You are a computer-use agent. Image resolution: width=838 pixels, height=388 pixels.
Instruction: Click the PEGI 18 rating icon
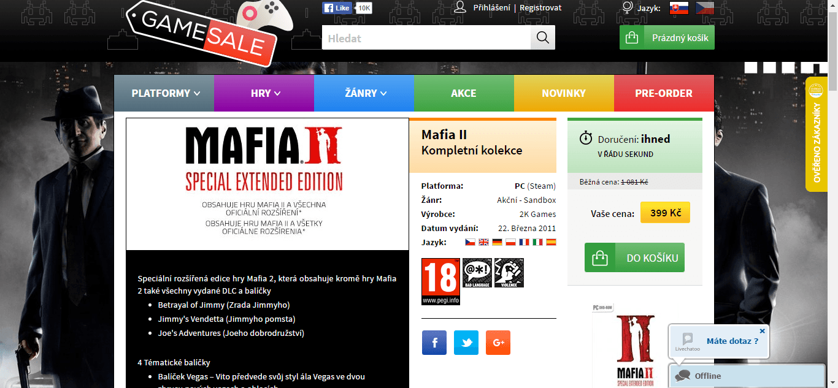[x=440, y=281]
